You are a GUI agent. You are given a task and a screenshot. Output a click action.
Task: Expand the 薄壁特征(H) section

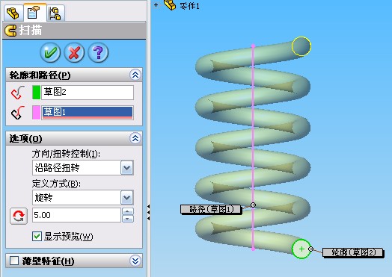pyautogui.click(x=135, y=261)
